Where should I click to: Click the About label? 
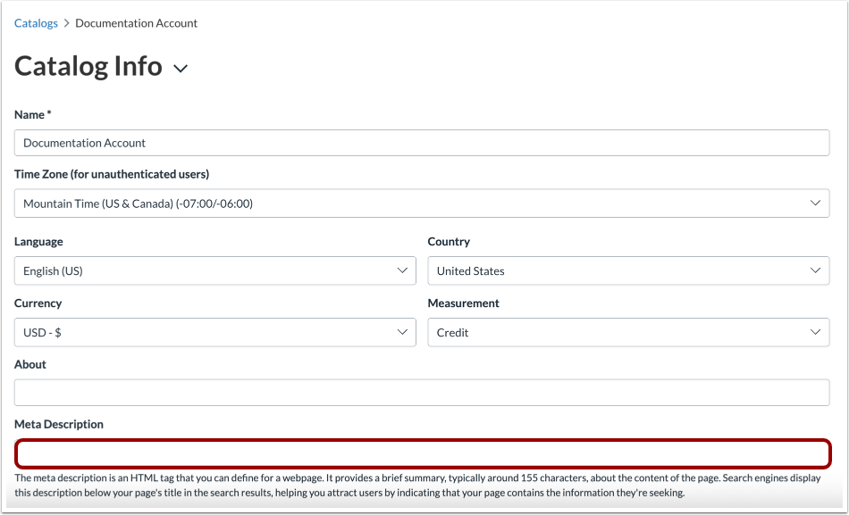pos(30,364)
